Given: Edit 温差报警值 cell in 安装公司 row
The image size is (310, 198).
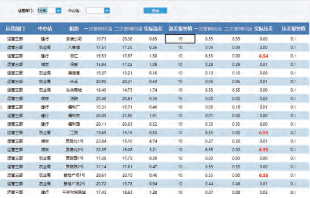Looking at the screenshot, I should point(180,39).
